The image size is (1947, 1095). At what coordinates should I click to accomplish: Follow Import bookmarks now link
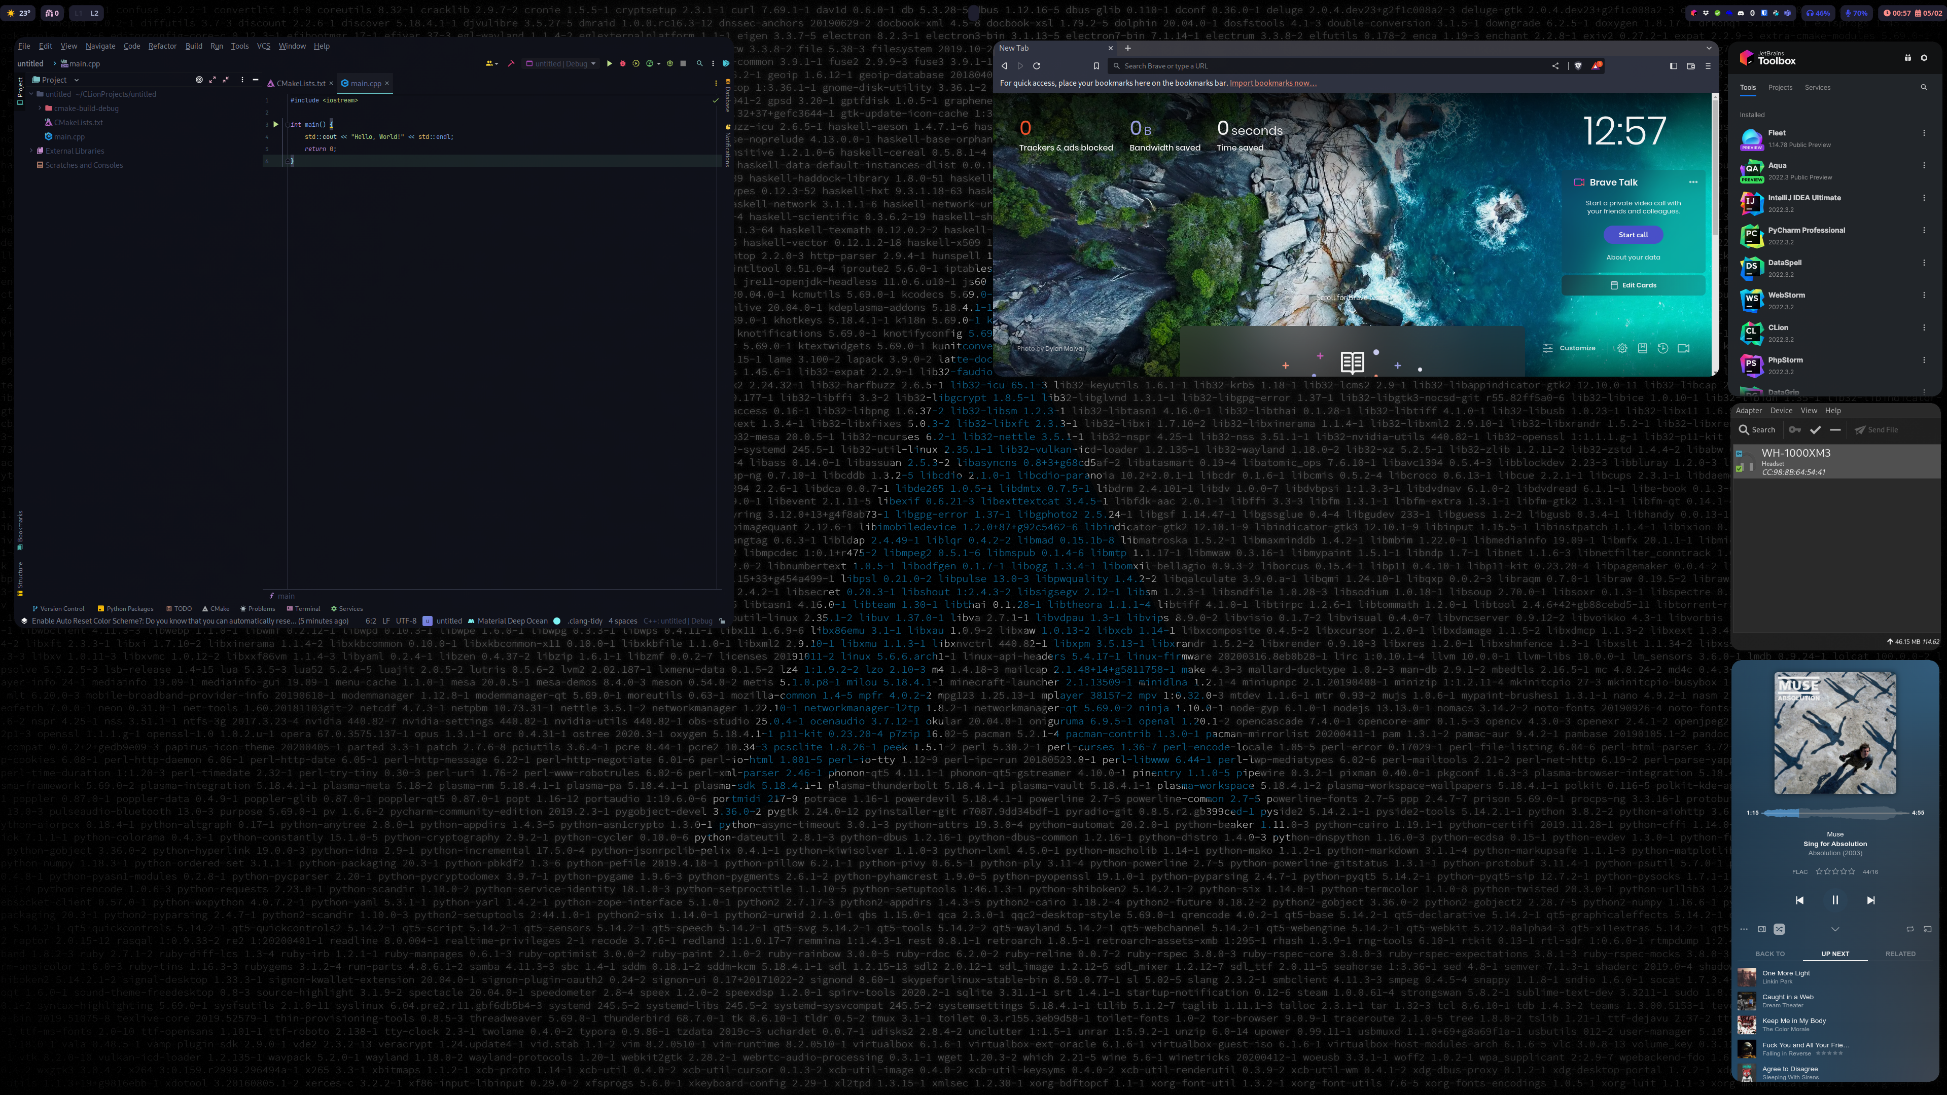pyautogui.click(x=1273, y=83)
